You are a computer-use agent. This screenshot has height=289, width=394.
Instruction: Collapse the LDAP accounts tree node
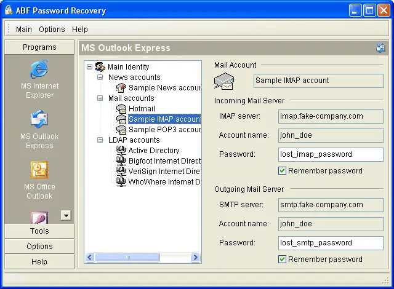(x=100, y=140)
